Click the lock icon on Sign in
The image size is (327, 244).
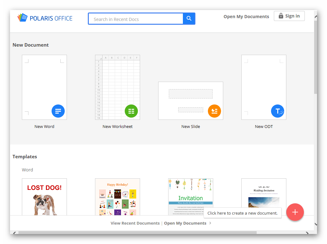pos(281,16)
